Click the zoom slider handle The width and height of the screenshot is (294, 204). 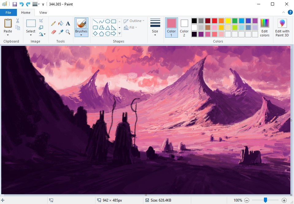[265, 200]
